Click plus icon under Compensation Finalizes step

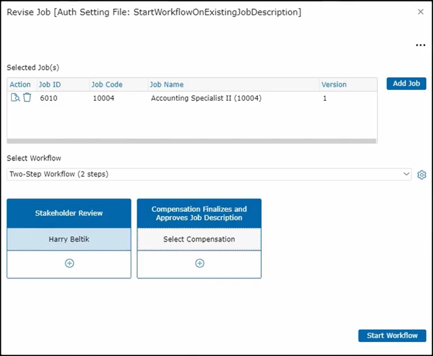(x=199, y=263)
